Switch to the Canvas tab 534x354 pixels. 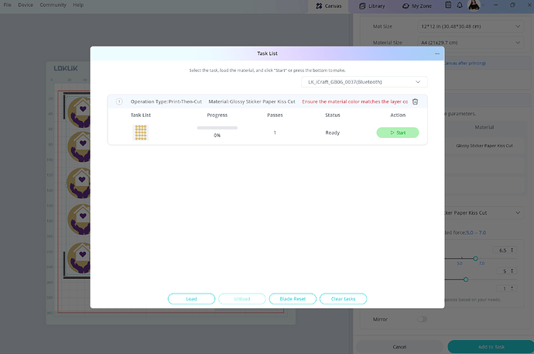click(x=328, y=6)
